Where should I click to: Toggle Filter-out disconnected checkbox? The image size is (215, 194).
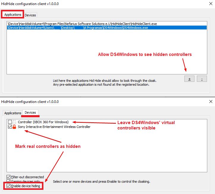[x=9, y=177]
